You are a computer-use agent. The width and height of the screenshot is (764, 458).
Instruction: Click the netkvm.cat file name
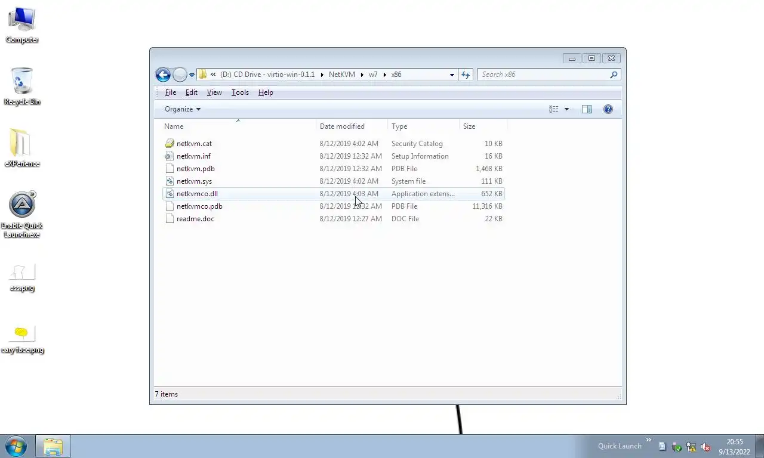[x=194, y=144]
